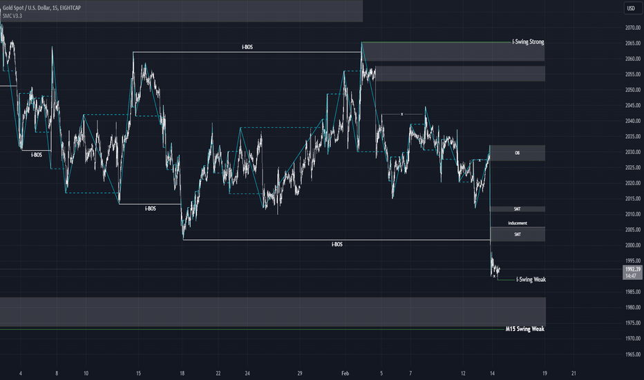The image size is (644, 380).
Task: Click 2055.00 on the price axis
Action: click(633, 75)
